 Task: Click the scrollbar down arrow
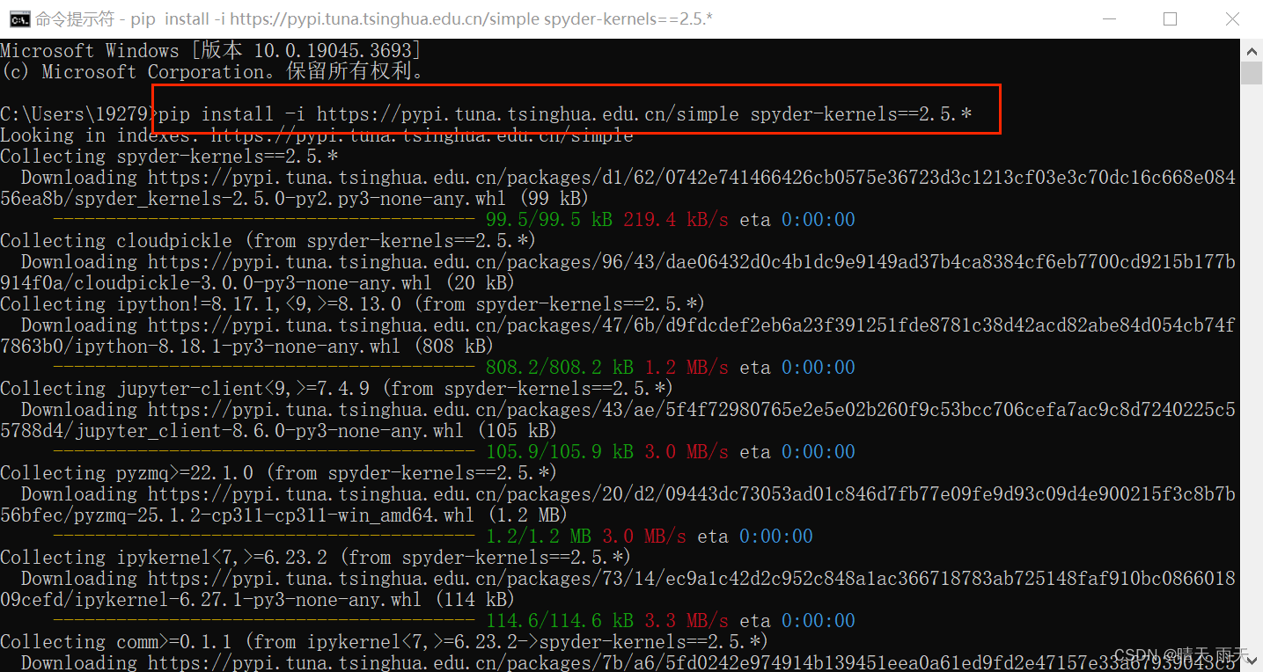coord(1251,659)
